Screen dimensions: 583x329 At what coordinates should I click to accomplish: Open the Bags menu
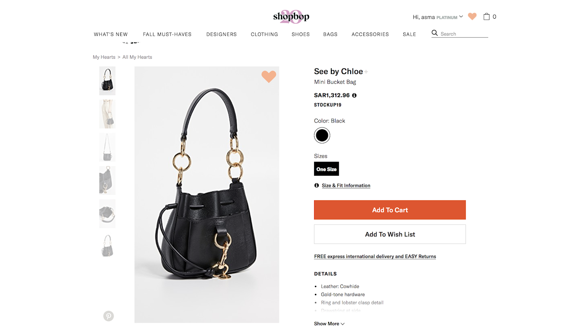coord(330,34)
